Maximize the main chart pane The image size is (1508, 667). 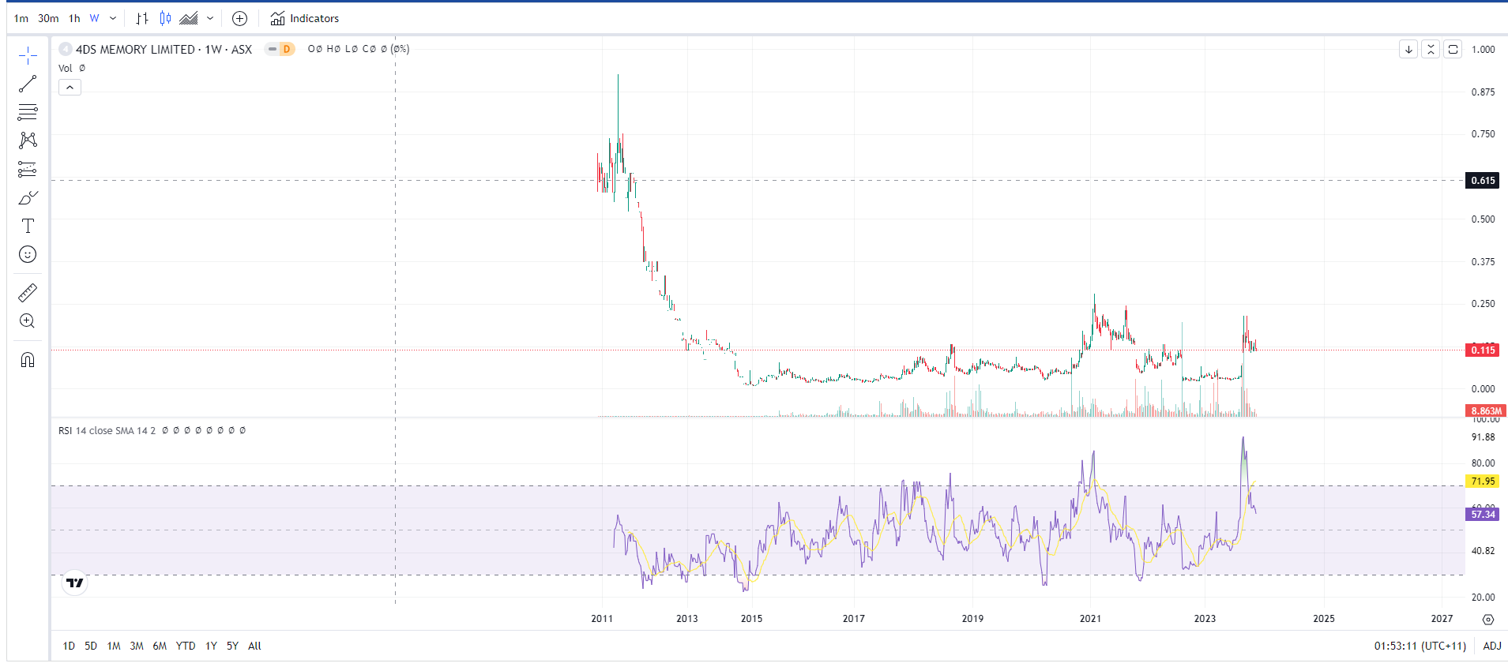click(1453, 49)
